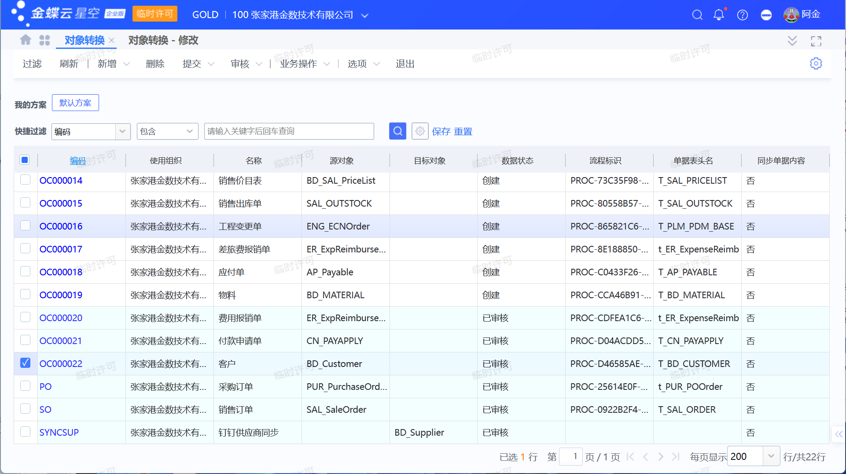Uncheck the OC000022 row checkbox
Screen dimensions: 846x474
click(x=26, y=363)
